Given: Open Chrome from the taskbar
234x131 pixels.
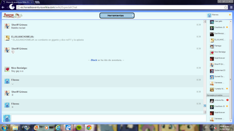Looking at the screenshot, I should coord(89,128).
